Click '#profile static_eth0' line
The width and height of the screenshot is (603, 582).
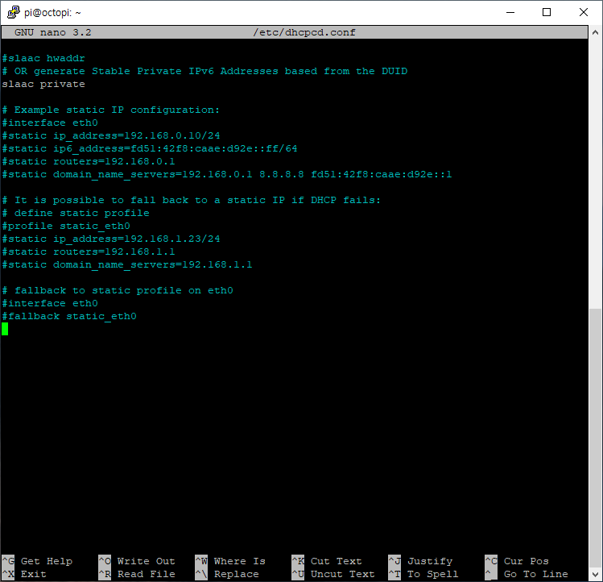pos(66,226)
